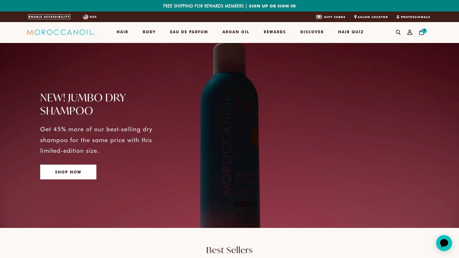The width and height of the screenshot is (459, 258).
Task: Click the USA flag country selector
Action: 90,17
